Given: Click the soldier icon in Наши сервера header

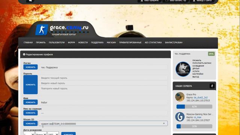Looking at the screenshot, I should click(212, 86).
